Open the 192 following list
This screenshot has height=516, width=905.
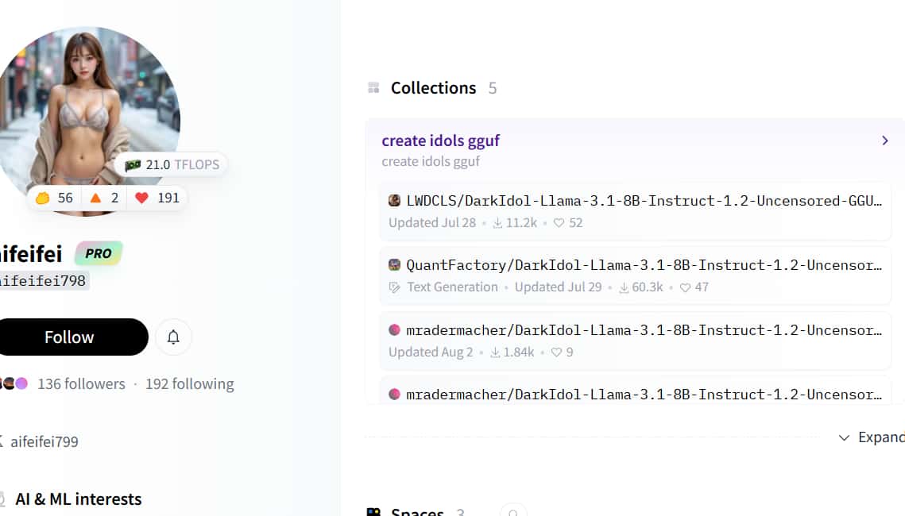click(189, 384)
